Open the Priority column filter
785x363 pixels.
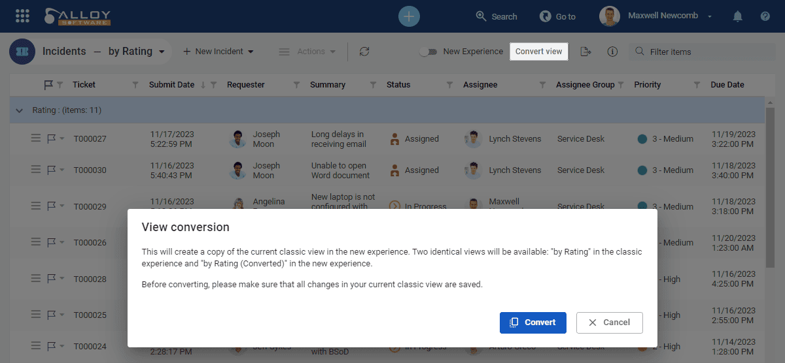697,85
